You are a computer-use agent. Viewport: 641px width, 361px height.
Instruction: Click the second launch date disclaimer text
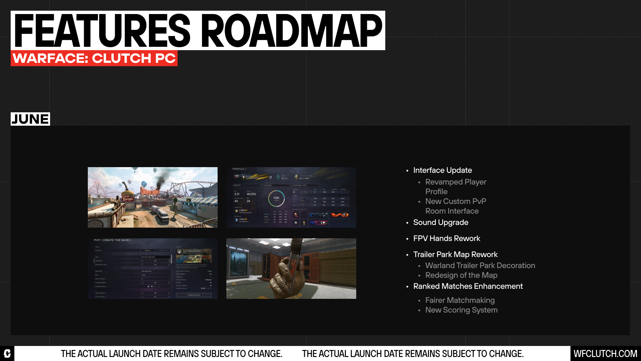click(x=413, y=354)
